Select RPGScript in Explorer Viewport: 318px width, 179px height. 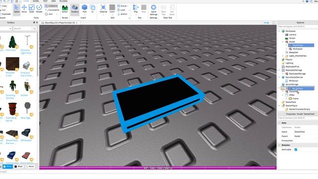[x=294, y=81]
